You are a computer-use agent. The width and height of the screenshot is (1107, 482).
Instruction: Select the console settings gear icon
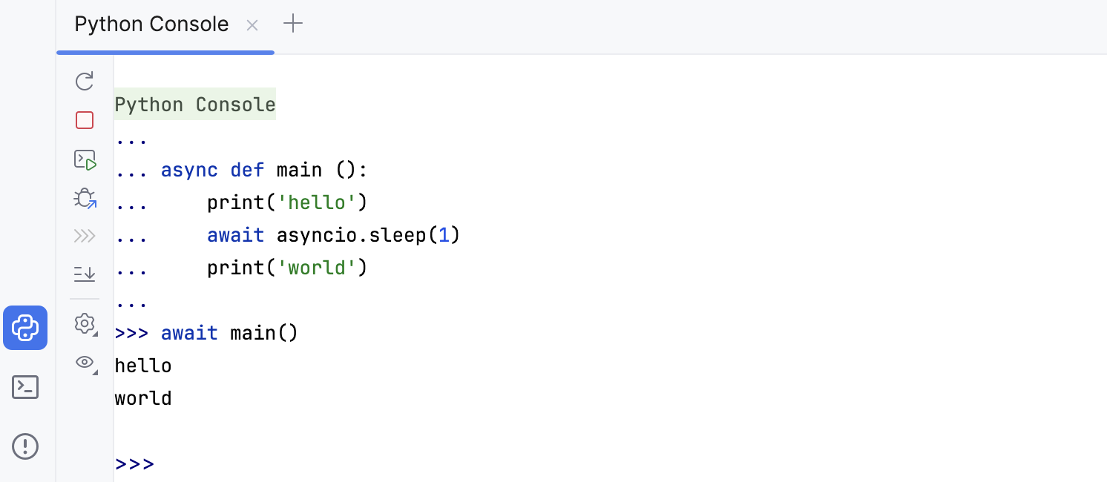point(83,324)
